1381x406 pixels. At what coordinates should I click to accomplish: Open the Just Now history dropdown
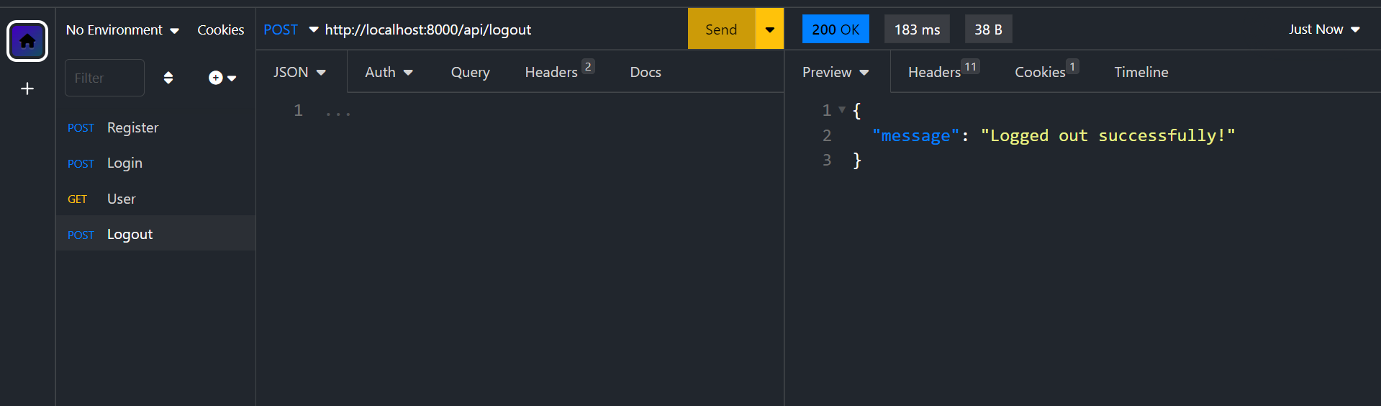click(1324, 30)
